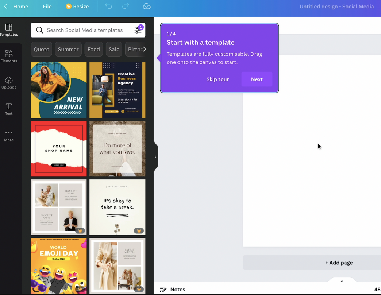Click the cloud save status icon
The width and height of the screenshot is (381, 295).
pos(146,6)
